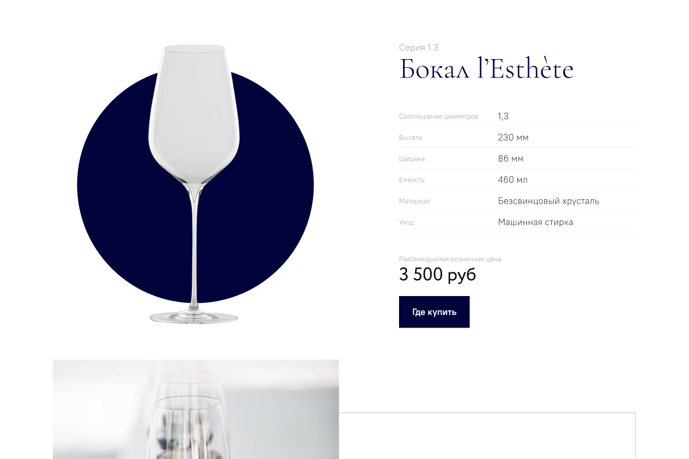
Task: Click the Материал label
Action: coord(414,201)
